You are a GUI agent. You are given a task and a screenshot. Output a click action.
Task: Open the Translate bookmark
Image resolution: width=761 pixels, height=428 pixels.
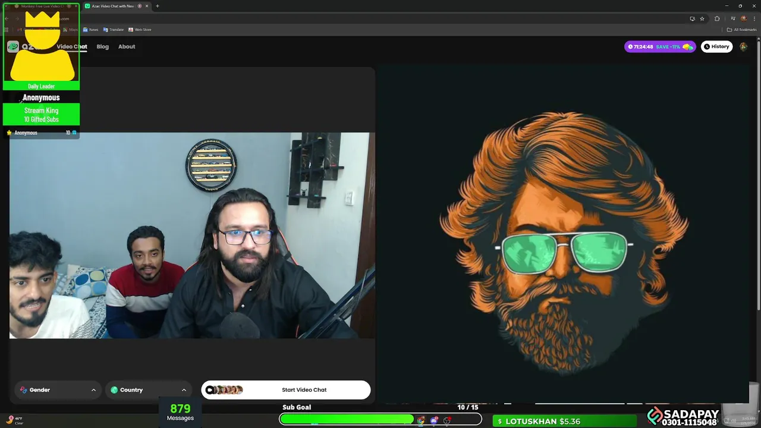113,30
